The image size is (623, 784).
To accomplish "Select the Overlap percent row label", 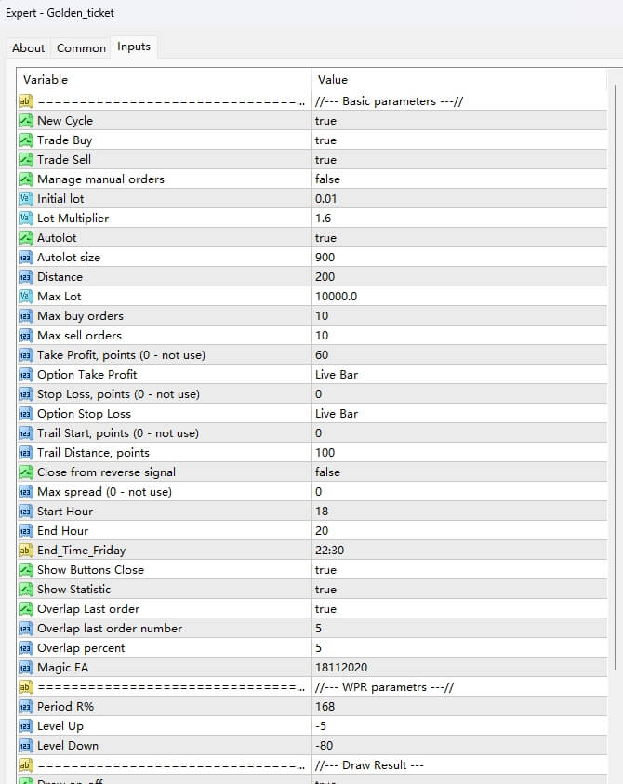I will click(x=81, y=648).
